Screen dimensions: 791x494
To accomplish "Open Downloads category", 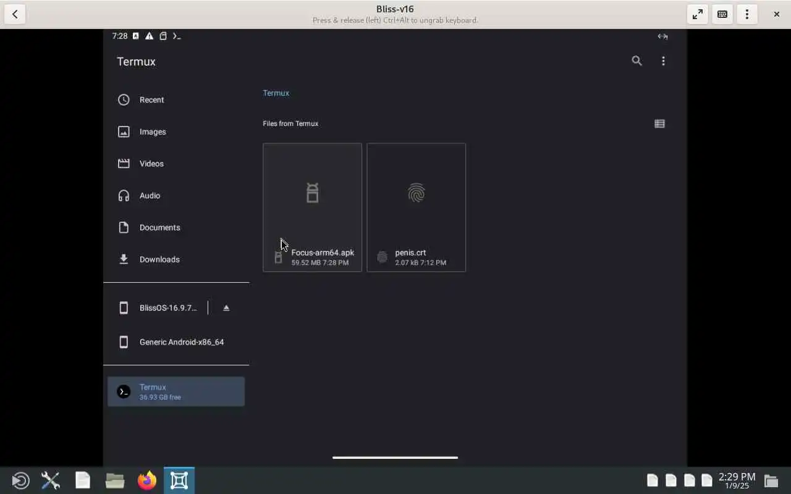I will [x=176, y=259].
